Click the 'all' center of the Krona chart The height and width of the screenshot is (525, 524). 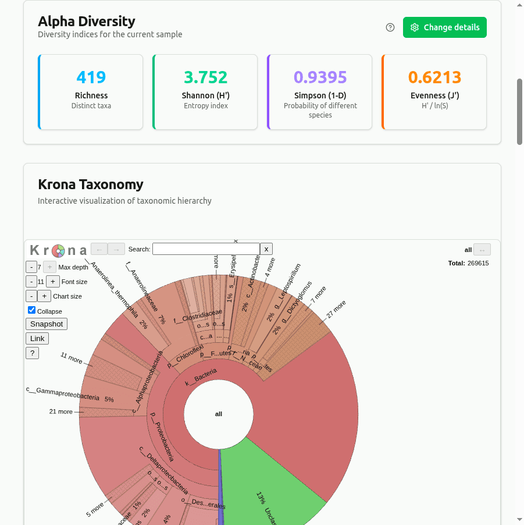219,414
